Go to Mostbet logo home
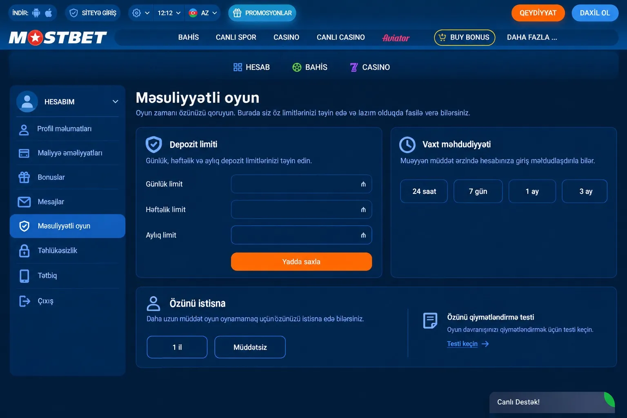The image size is (627, 418). [58, 38]
